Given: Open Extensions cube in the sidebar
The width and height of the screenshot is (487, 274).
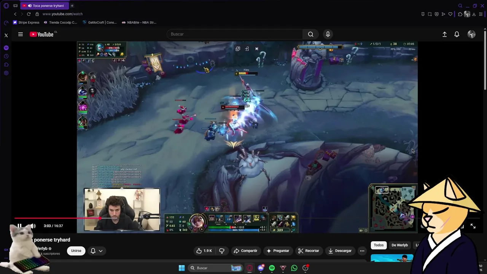Looking at the screenshot, I should click(6, 65).
